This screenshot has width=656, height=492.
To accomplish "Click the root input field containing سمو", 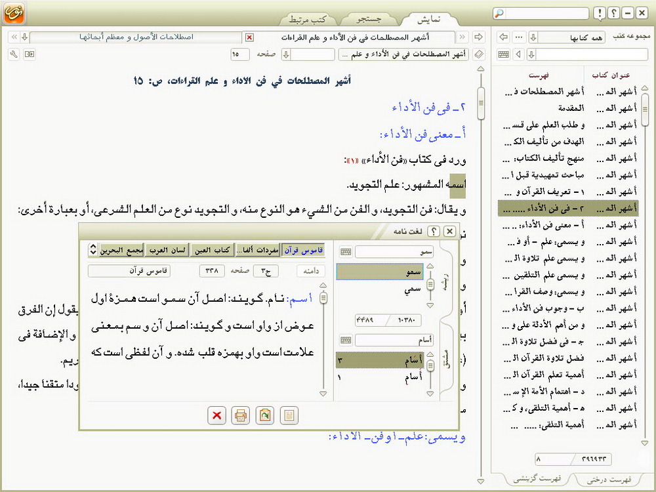I will pos(394,251).
